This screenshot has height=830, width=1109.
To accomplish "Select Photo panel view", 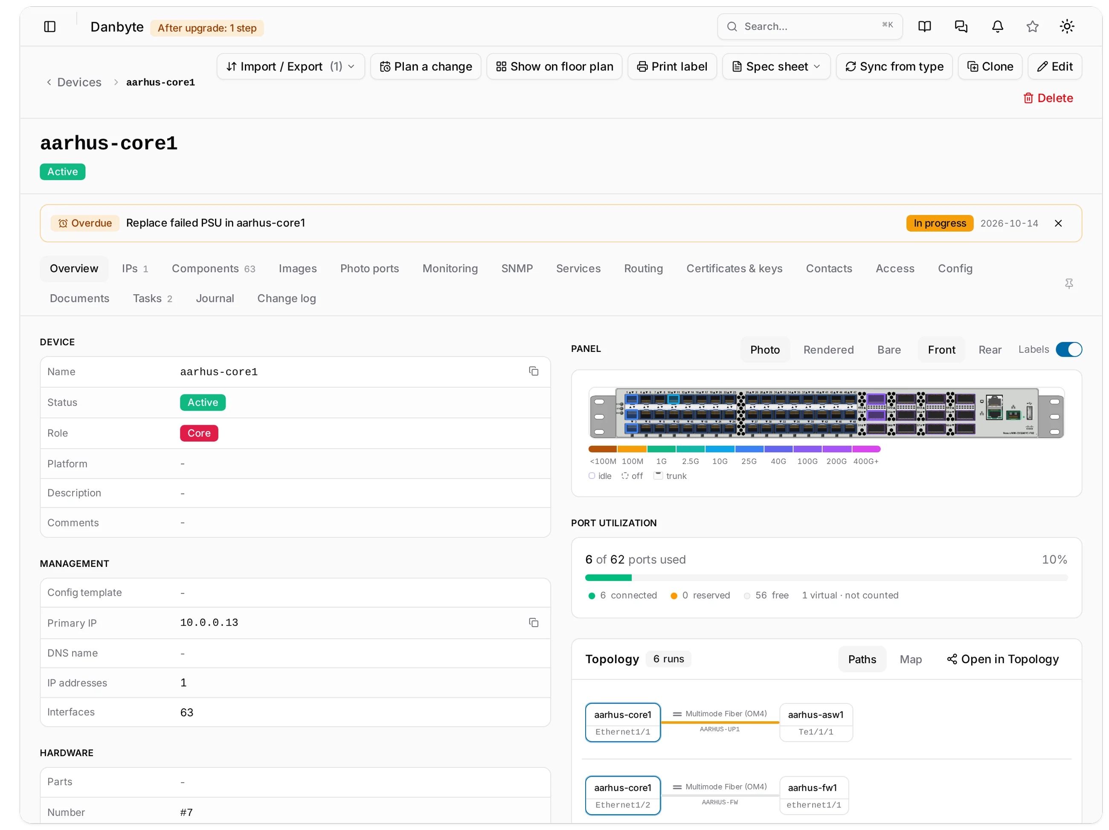I will [x=764, y=350].
